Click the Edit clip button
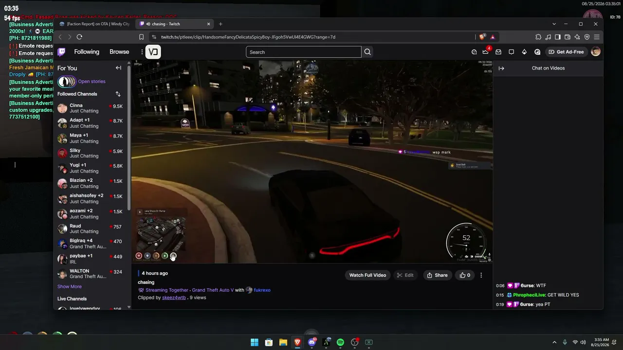623x350 pixels. point(405,275)
